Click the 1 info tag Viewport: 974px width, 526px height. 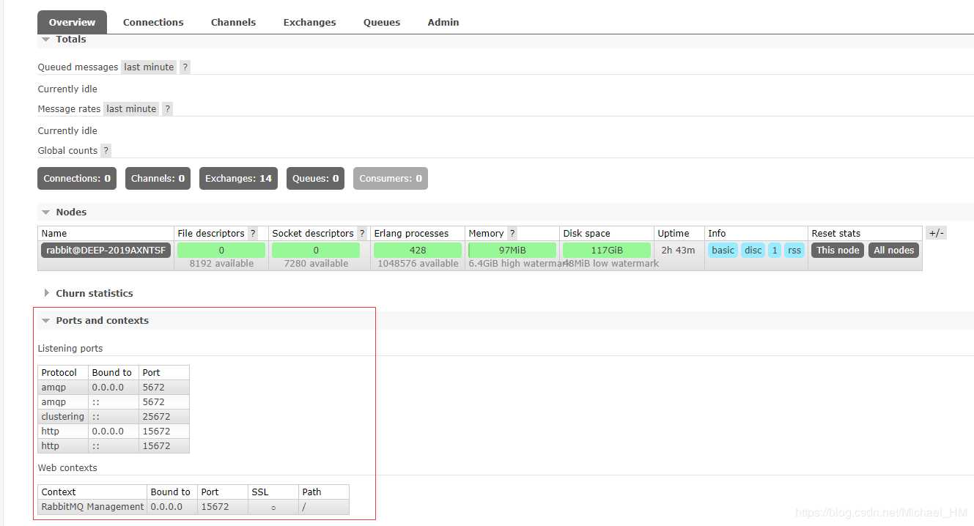click(x=775, y=250)
